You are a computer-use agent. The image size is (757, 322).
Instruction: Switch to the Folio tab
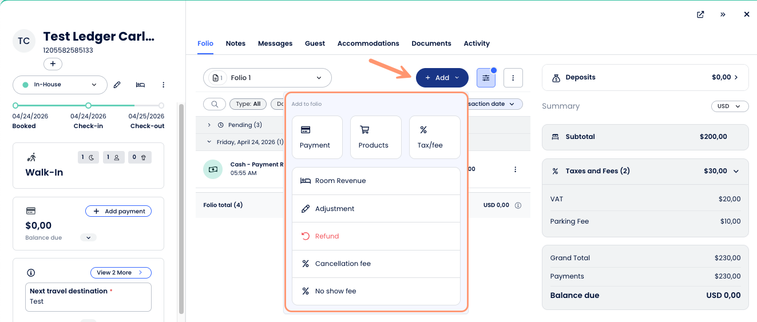(205, 43)
